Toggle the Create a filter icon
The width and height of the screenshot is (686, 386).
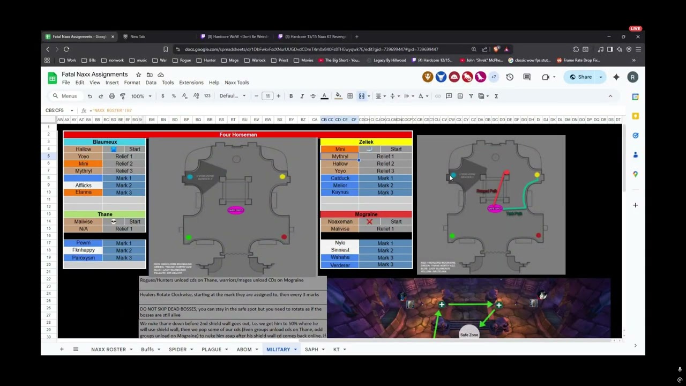click(471, 96)
